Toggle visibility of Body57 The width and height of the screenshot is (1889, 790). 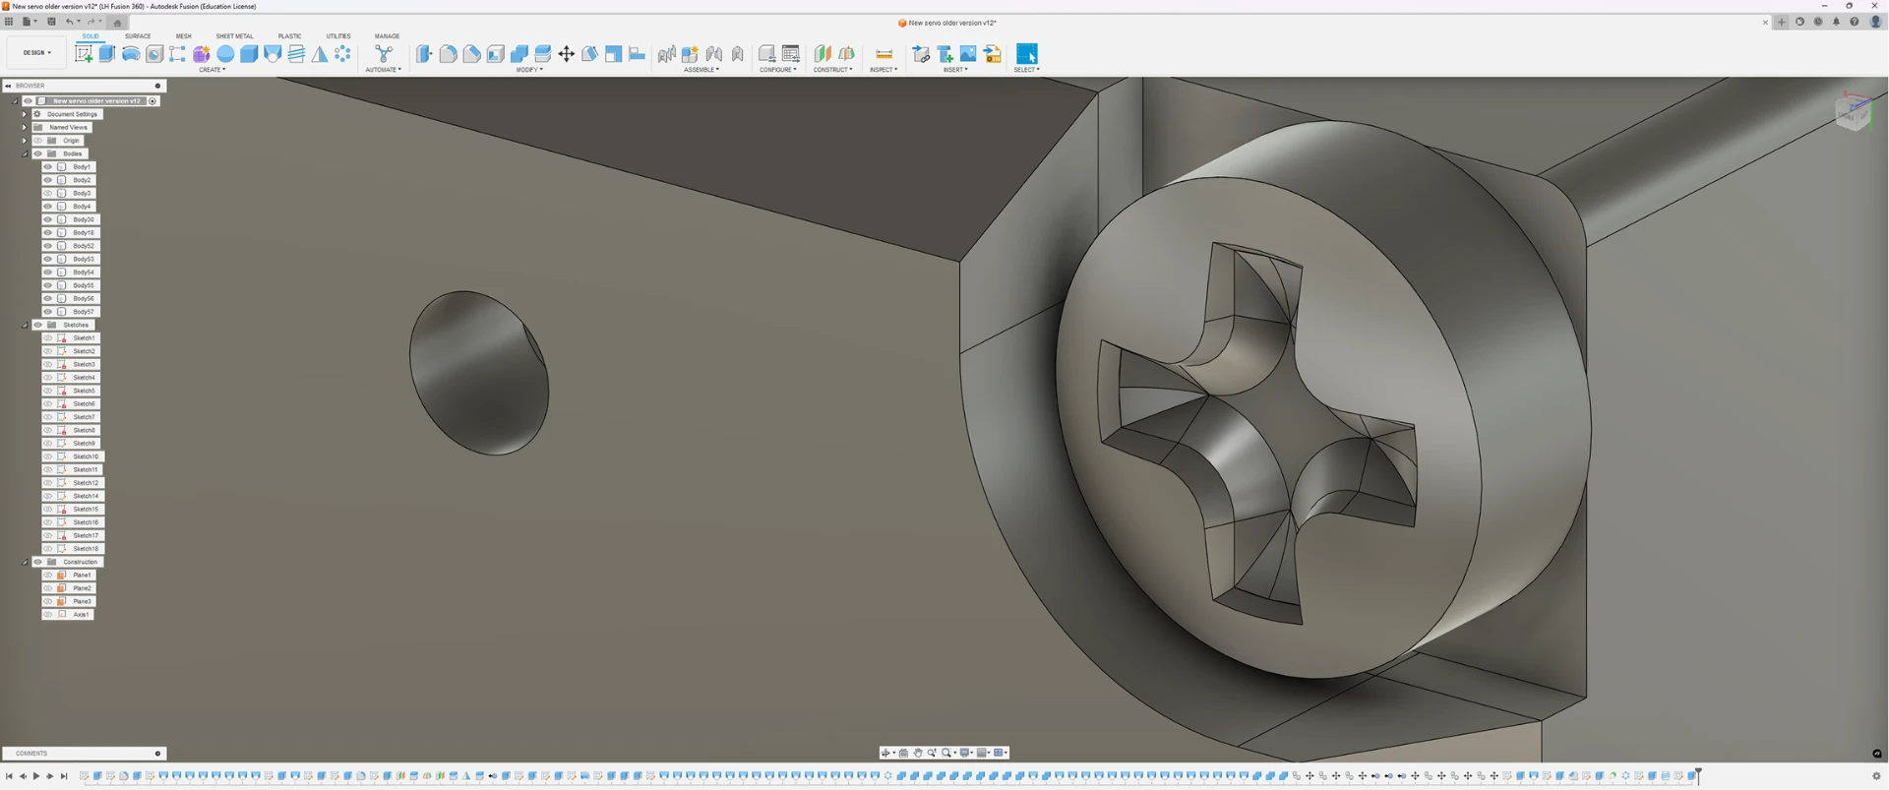[x=47, y=312]
